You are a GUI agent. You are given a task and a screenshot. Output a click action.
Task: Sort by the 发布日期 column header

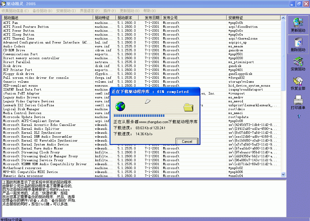[150, 18]
